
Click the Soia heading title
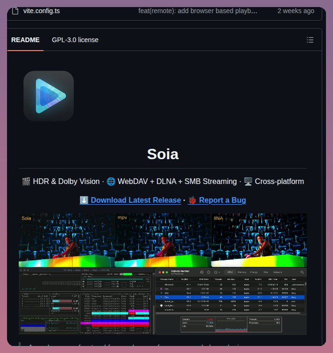[163, 154]
